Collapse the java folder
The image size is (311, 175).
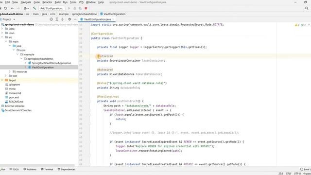[10, 46]
